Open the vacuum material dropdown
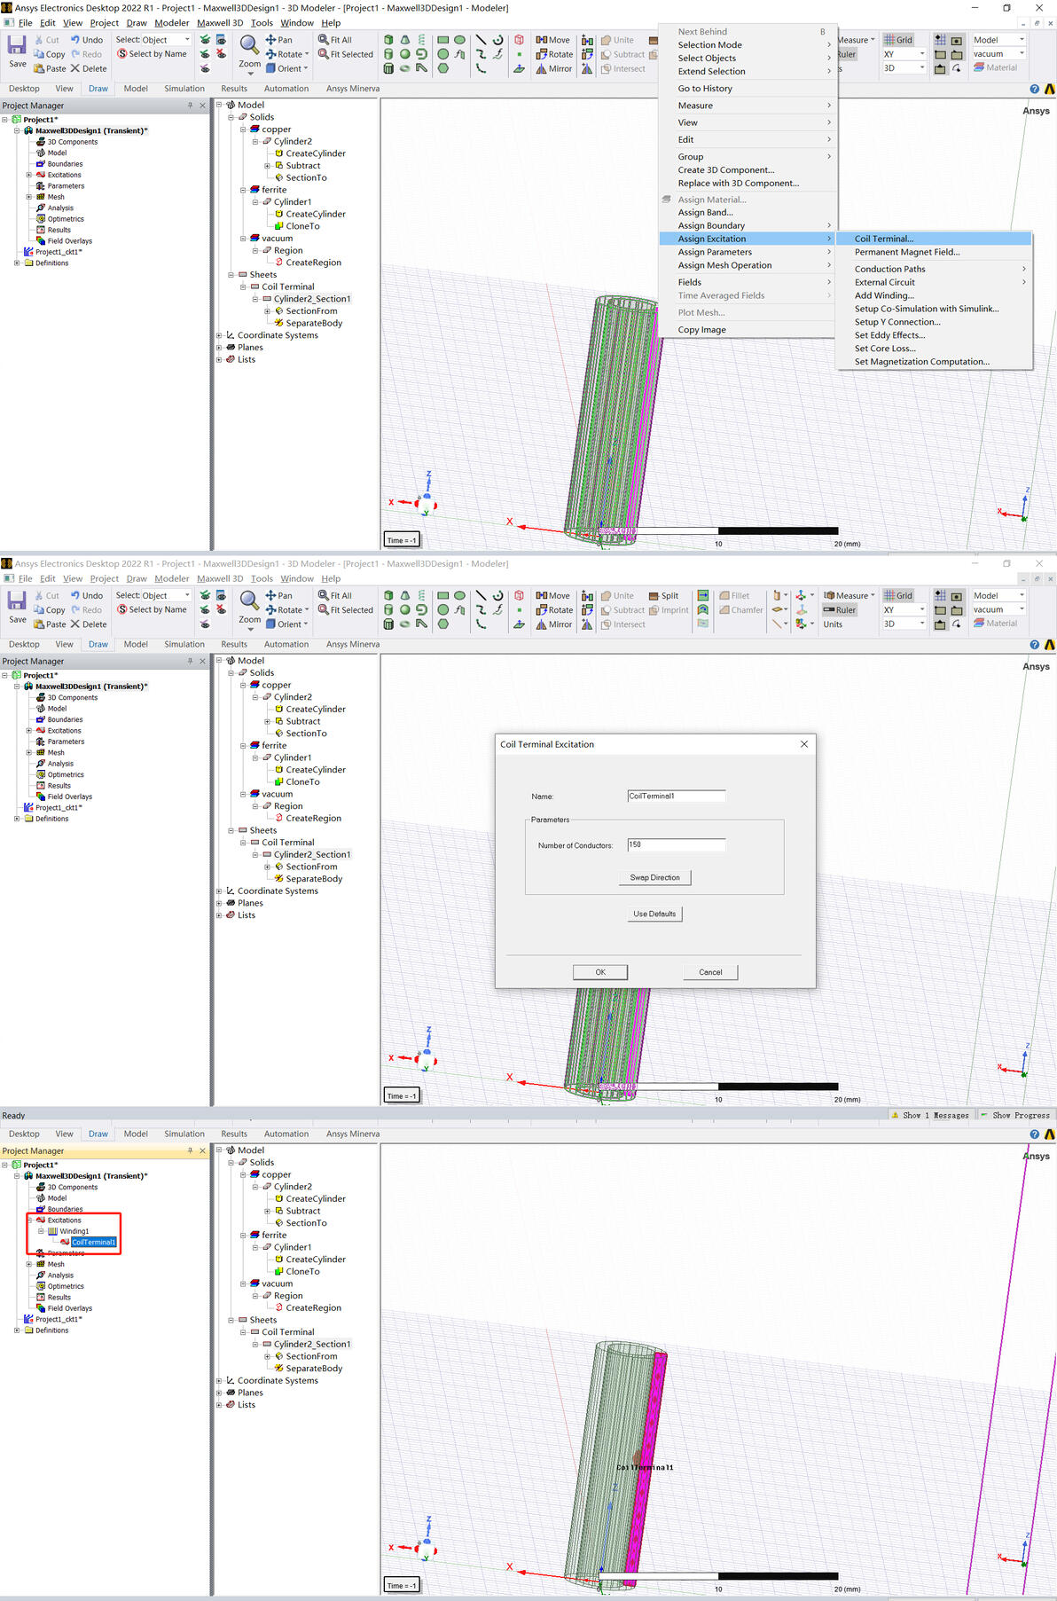Screen dimensions: 1057x1601 coord(998,54)
